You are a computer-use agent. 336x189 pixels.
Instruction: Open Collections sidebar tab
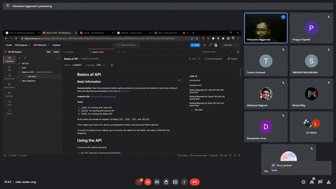point(9,59)
